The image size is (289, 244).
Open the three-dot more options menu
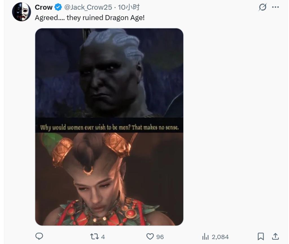click(x=275, y=7)
